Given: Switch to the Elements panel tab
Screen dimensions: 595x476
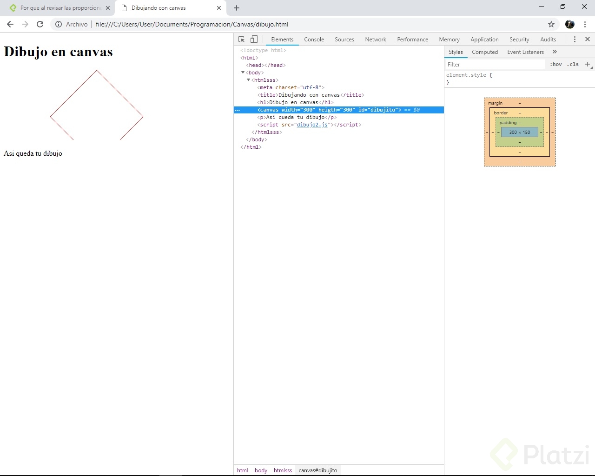Looking at the screenshot, I should tap(282, 40).
